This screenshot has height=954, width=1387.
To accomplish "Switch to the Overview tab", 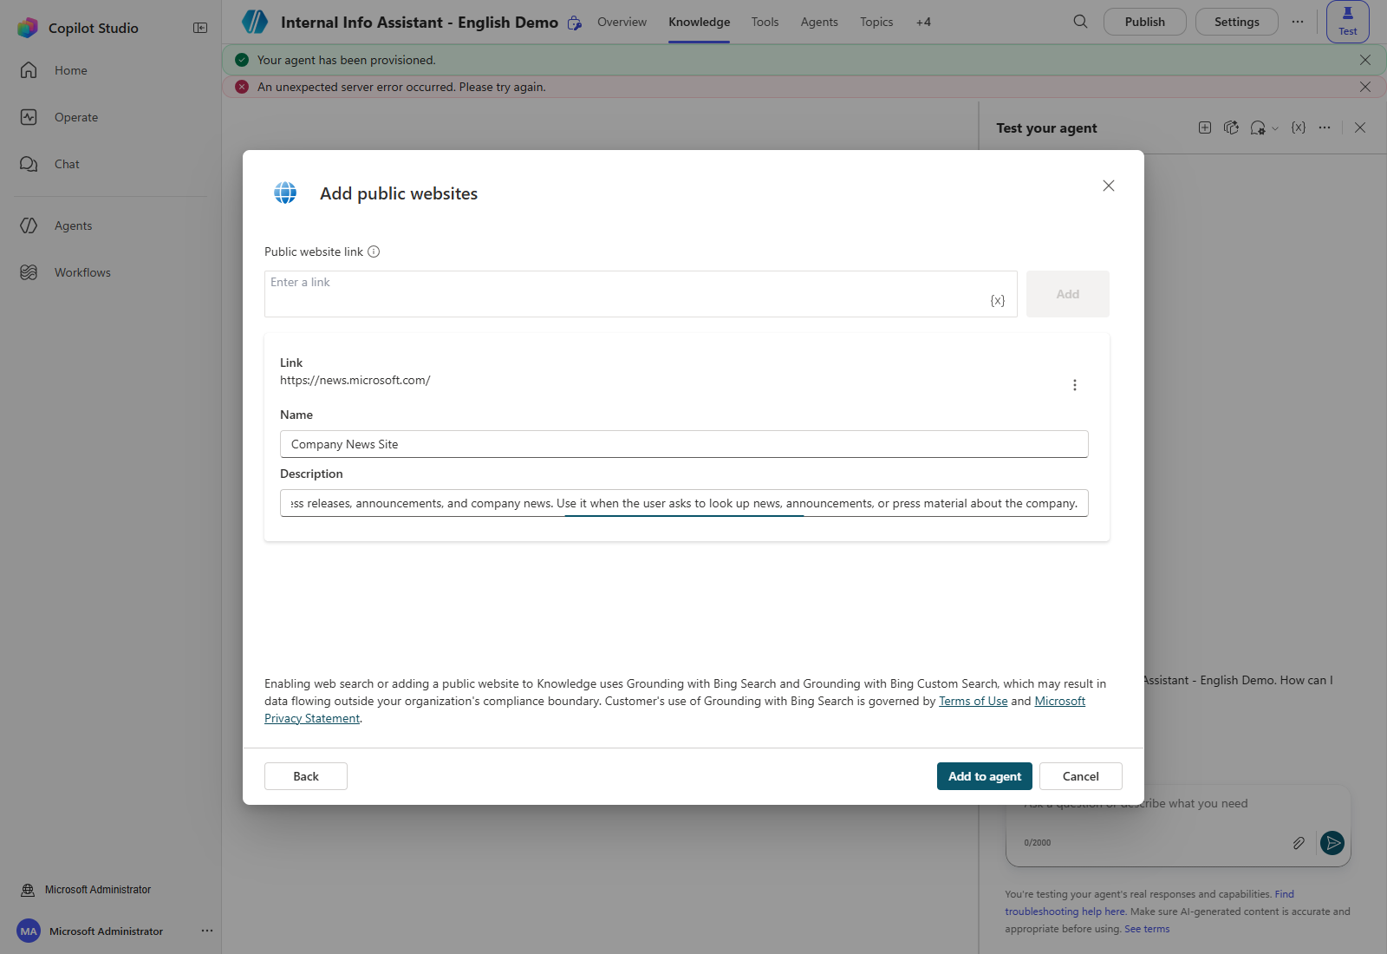I will tap(622, 22).
